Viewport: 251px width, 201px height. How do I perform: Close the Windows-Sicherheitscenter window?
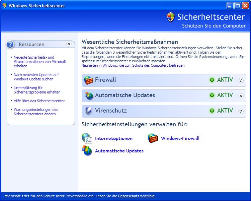(245, 6)
